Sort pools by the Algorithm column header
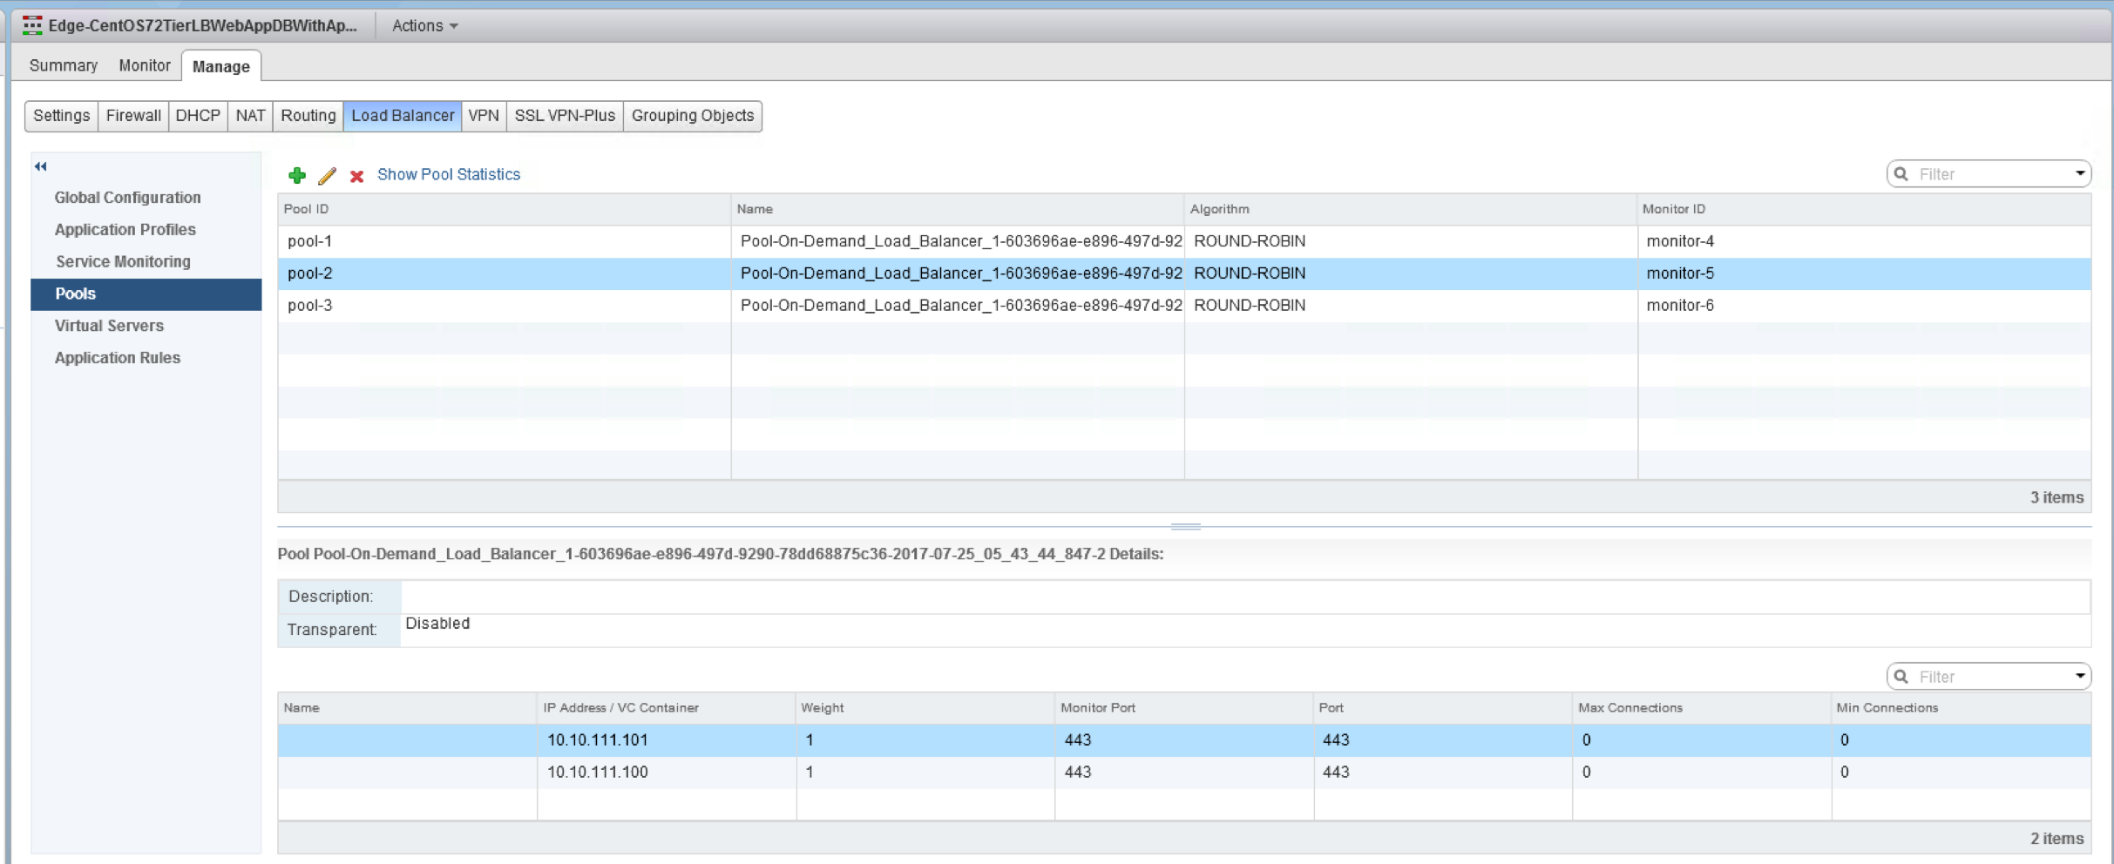2114x864 pixels. coord(1411,209)
